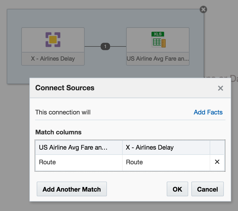Image resolution: width=238 pixels, height=211 pixels.
Task: Select the X - Airlines Delay node label
Action: coord(53,59)
